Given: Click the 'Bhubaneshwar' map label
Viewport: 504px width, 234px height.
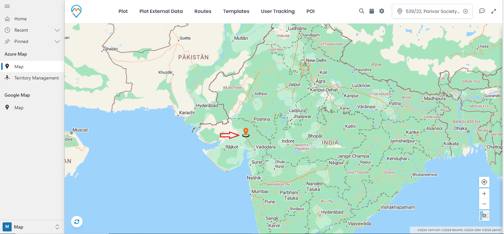Looking at the screenshot, I should point(425,175).
